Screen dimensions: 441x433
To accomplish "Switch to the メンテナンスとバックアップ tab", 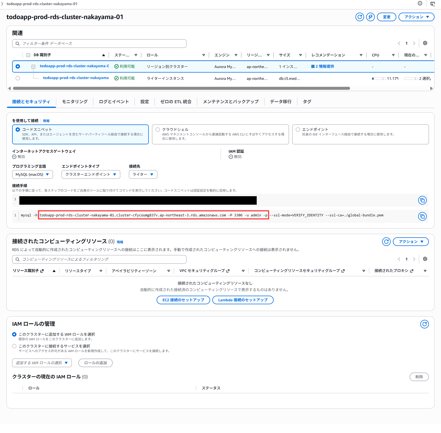I will click(231, 102).
